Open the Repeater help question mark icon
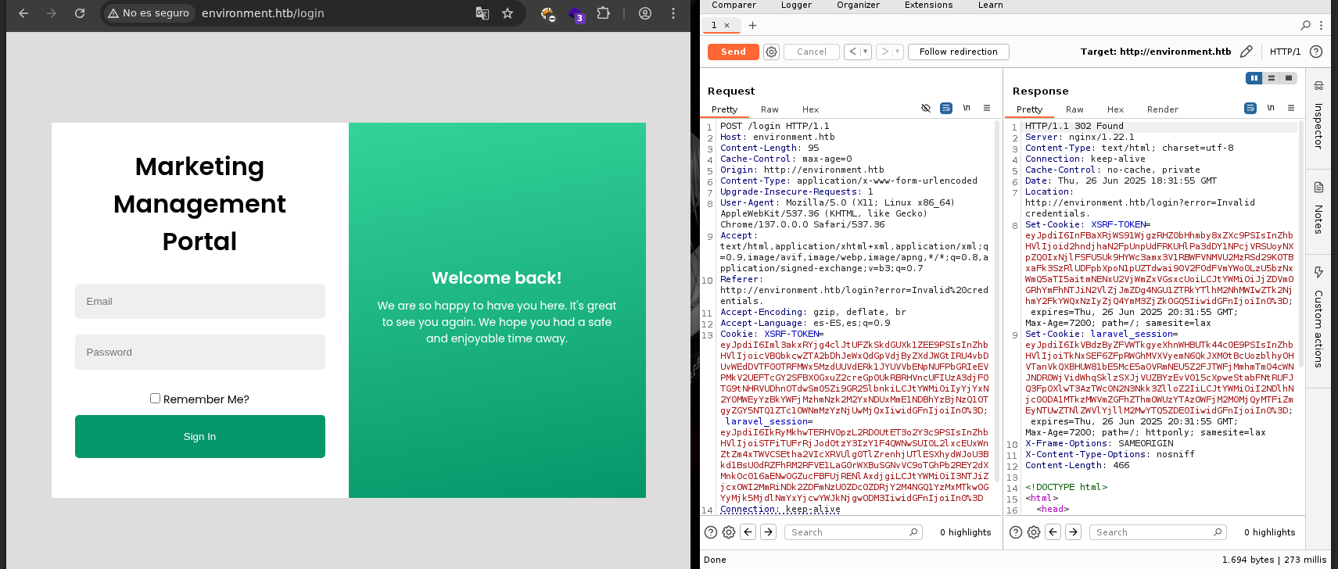Image resolution: width=1338 pixels, height=569 pixels. tap(1316, 52)
